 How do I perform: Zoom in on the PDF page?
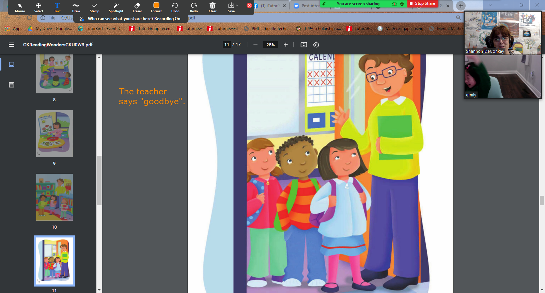[x=286, y=45]
